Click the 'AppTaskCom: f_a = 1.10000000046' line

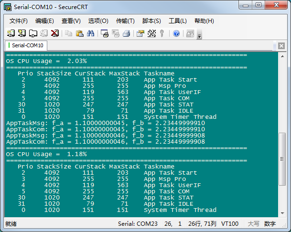106,142
